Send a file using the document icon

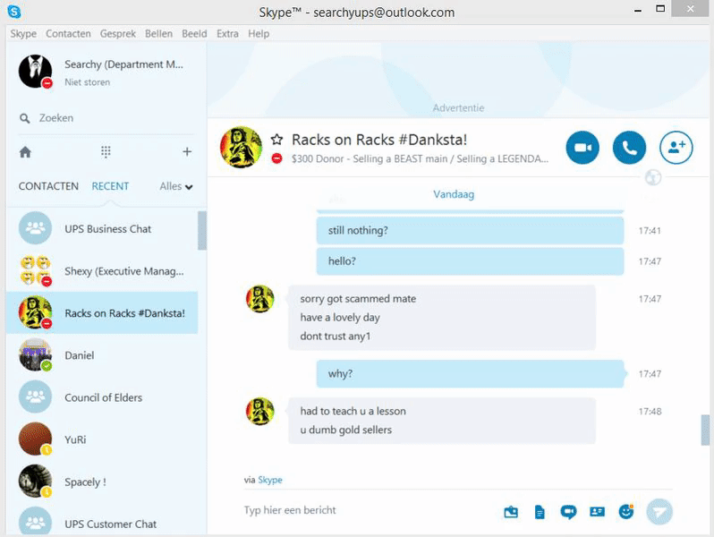point(540,512)
